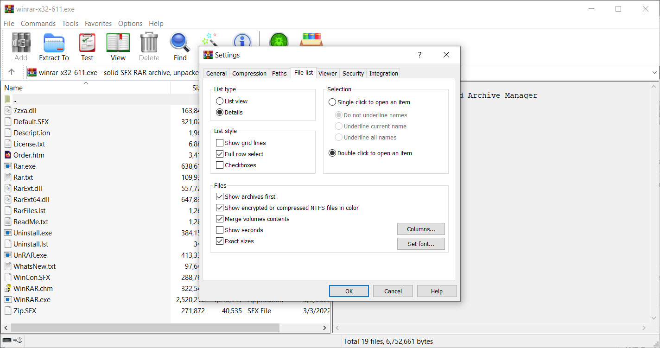Confirm settings with OK button
Viewport: 660px width, 348px height.
[x=349, y=291]
